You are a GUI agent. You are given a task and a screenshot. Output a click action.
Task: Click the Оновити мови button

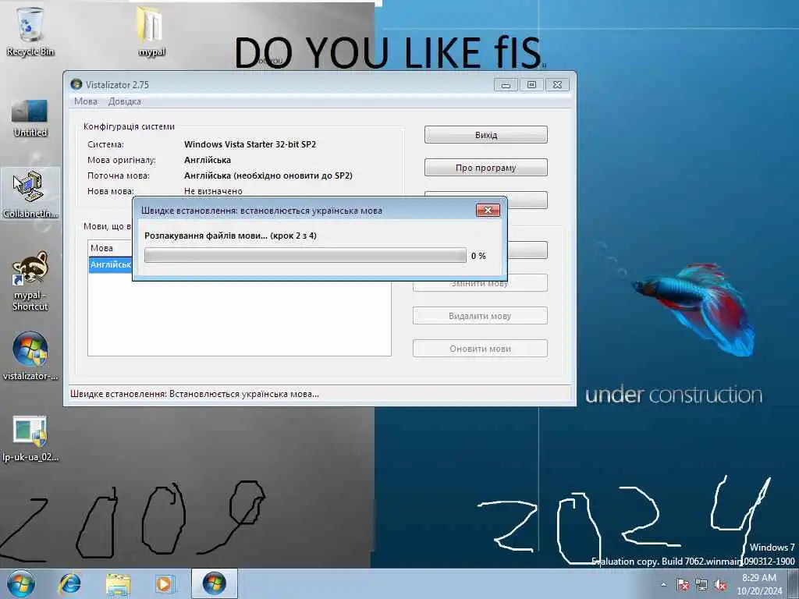pyautogui.click(x=480, y=349)
